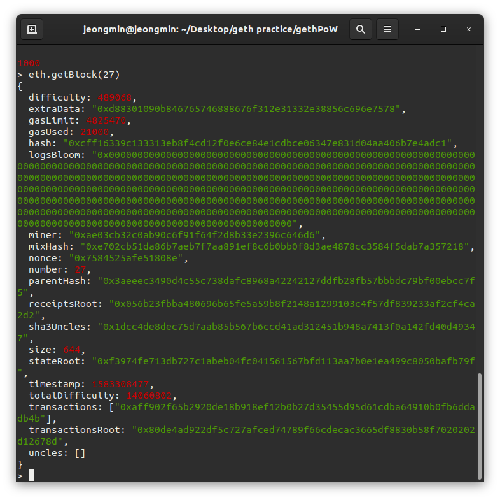Image resolution: width=500 pixels, height=500 pixels.
Task: Click the sha3Uncles label
Action: (60, 327)
